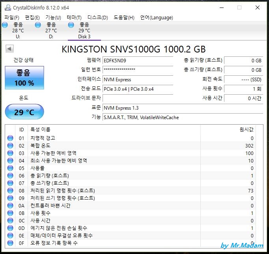Click the interface field NVM Express
The width and height of the screenshot is (269, 254).
tap(138, 80)
